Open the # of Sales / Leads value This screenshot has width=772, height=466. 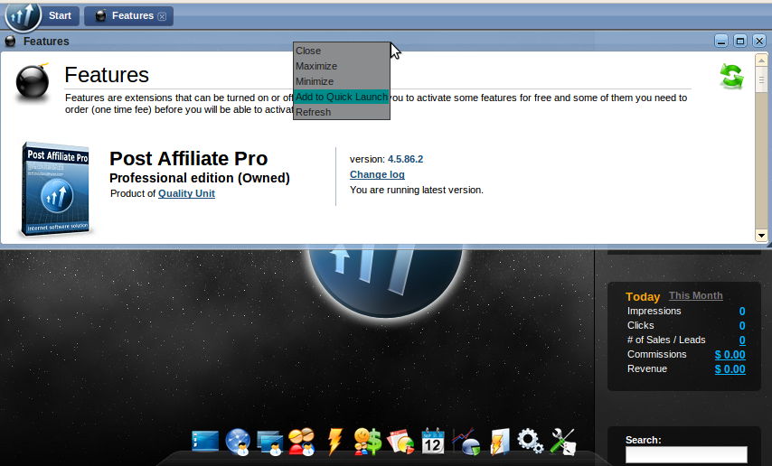coord(742,340)
